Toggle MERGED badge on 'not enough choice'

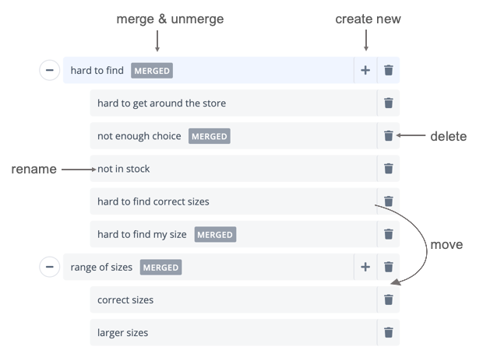pos(210,136)
